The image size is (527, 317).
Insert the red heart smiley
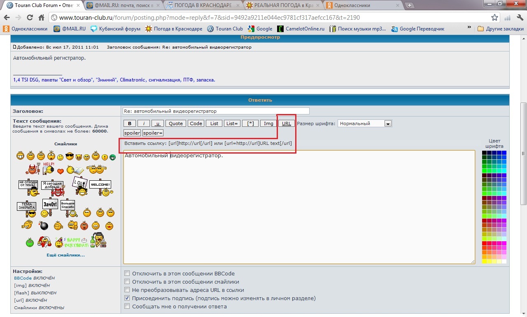click(61, 171)
